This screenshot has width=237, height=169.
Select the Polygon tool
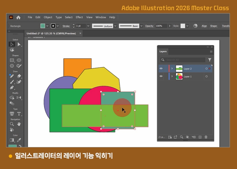click(x=12, y=66)
